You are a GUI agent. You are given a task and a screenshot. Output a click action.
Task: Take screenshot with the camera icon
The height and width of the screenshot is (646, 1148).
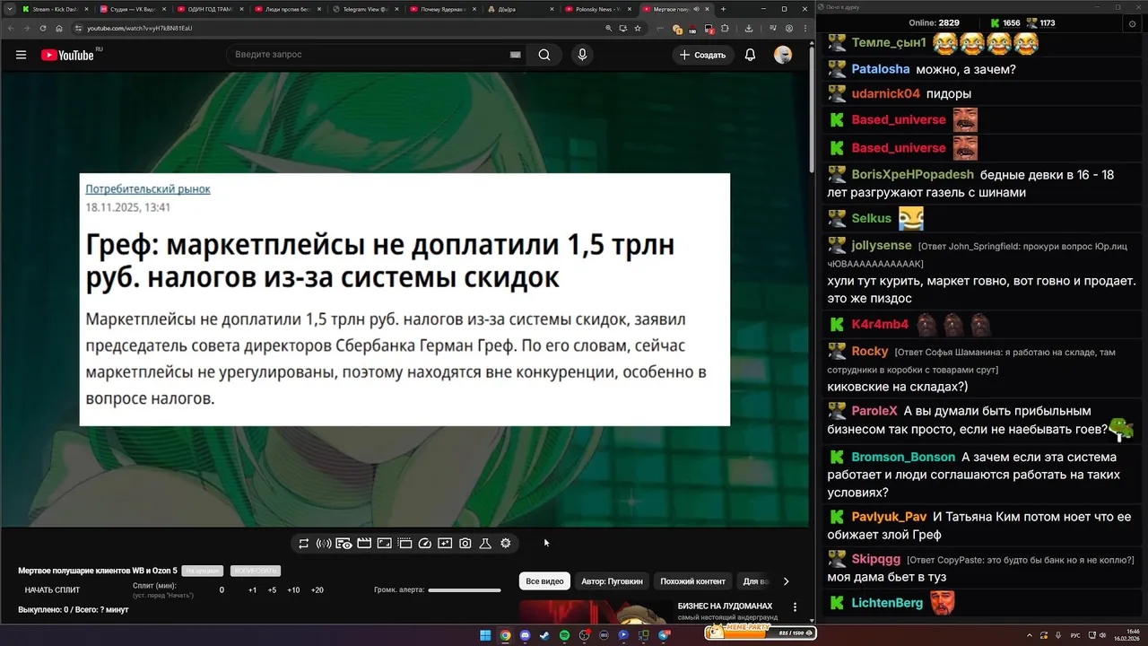coord(465,544)
